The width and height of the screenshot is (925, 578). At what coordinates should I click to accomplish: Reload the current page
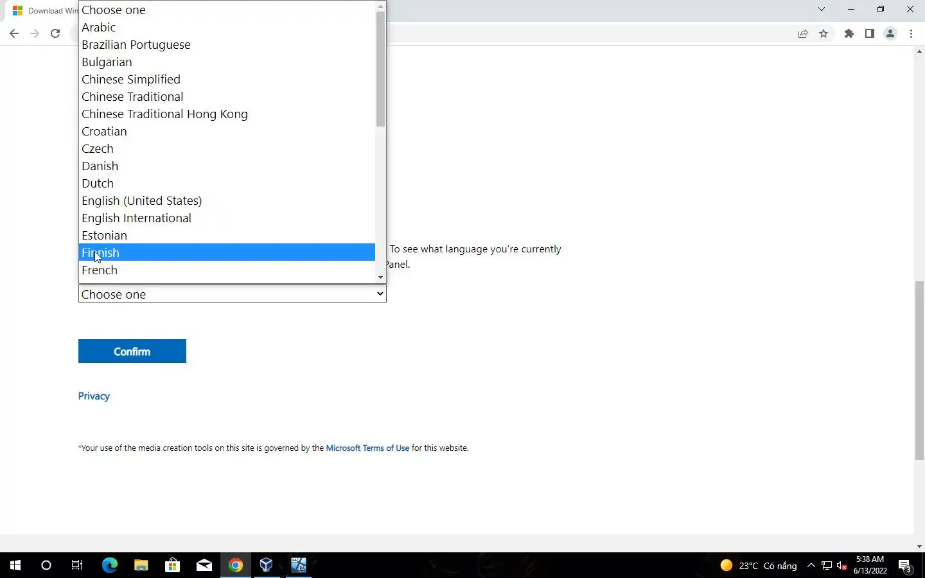click(55, 34)
